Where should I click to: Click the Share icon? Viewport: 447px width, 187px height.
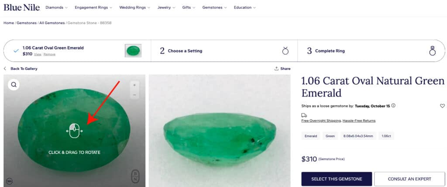(277, 69)
